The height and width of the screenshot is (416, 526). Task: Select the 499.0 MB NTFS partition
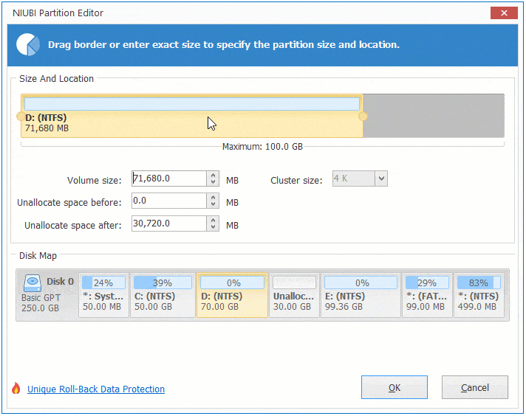[479, 295]
